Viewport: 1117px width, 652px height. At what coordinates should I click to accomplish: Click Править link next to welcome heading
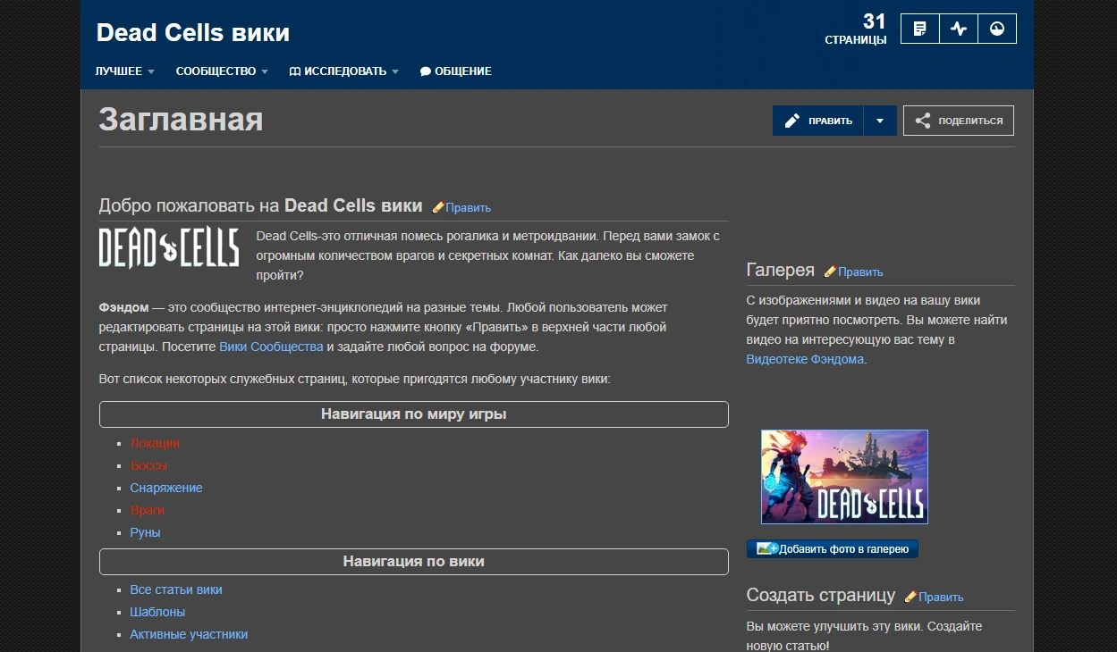click(x=469, y=208)
